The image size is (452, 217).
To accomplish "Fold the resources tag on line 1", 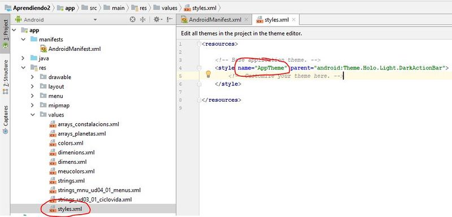I will 199,44.
